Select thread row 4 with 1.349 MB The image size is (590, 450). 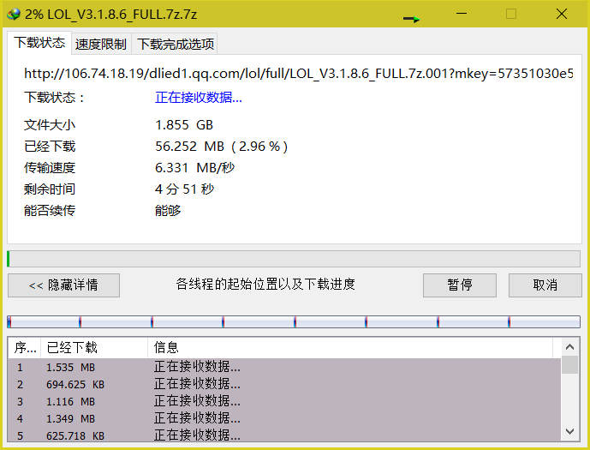point(284,419)
